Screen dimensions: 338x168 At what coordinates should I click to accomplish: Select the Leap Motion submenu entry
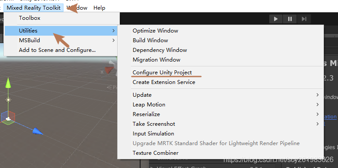(220, 104)
